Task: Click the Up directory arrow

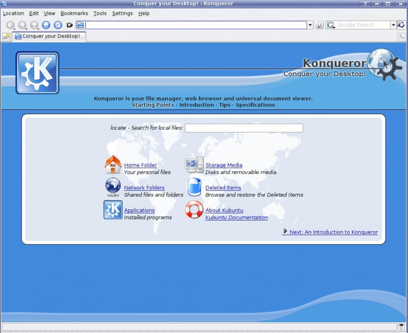Action: coord(34,25)
